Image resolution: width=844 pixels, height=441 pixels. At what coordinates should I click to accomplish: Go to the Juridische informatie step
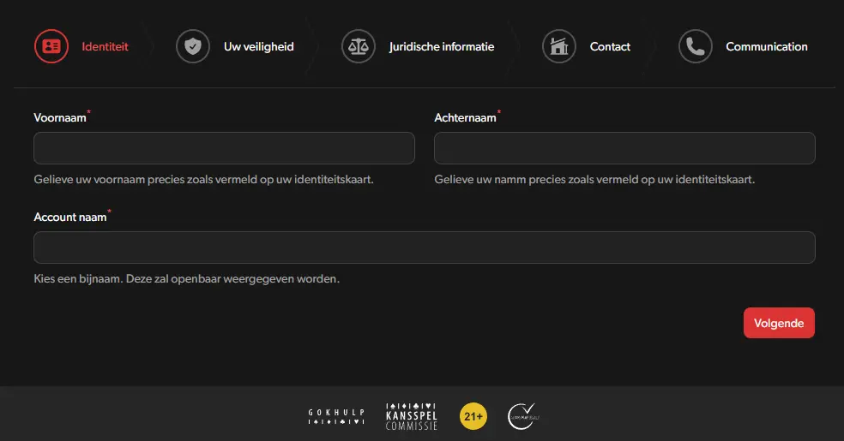click(x=442, y=47)
